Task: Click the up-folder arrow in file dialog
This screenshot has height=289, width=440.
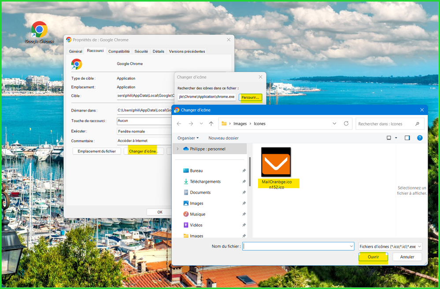Action: click(211, 124)
